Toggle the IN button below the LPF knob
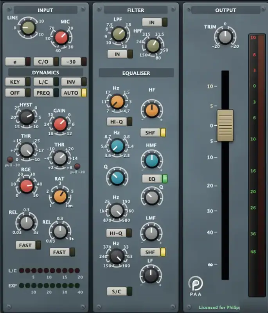Screen dimensions: 268x313 120,54
